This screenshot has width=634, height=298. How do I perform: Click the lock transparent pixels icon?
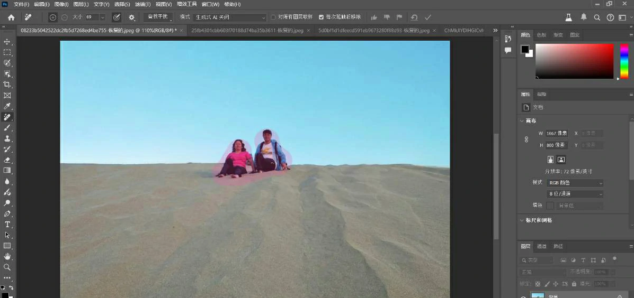[538, 284]
